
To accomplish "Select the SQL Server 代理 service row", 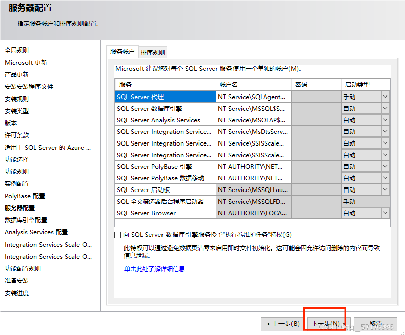I will [166, 97].
